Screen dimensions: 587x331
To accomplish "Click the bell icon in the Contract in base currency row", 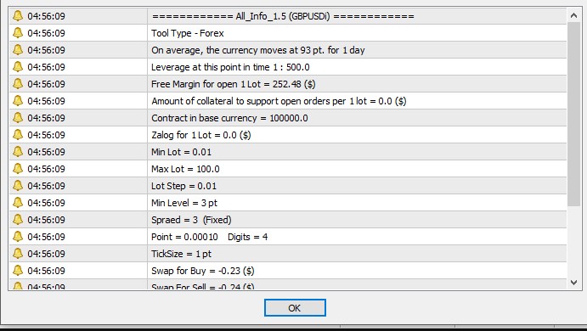I will [x=18, y=117].
